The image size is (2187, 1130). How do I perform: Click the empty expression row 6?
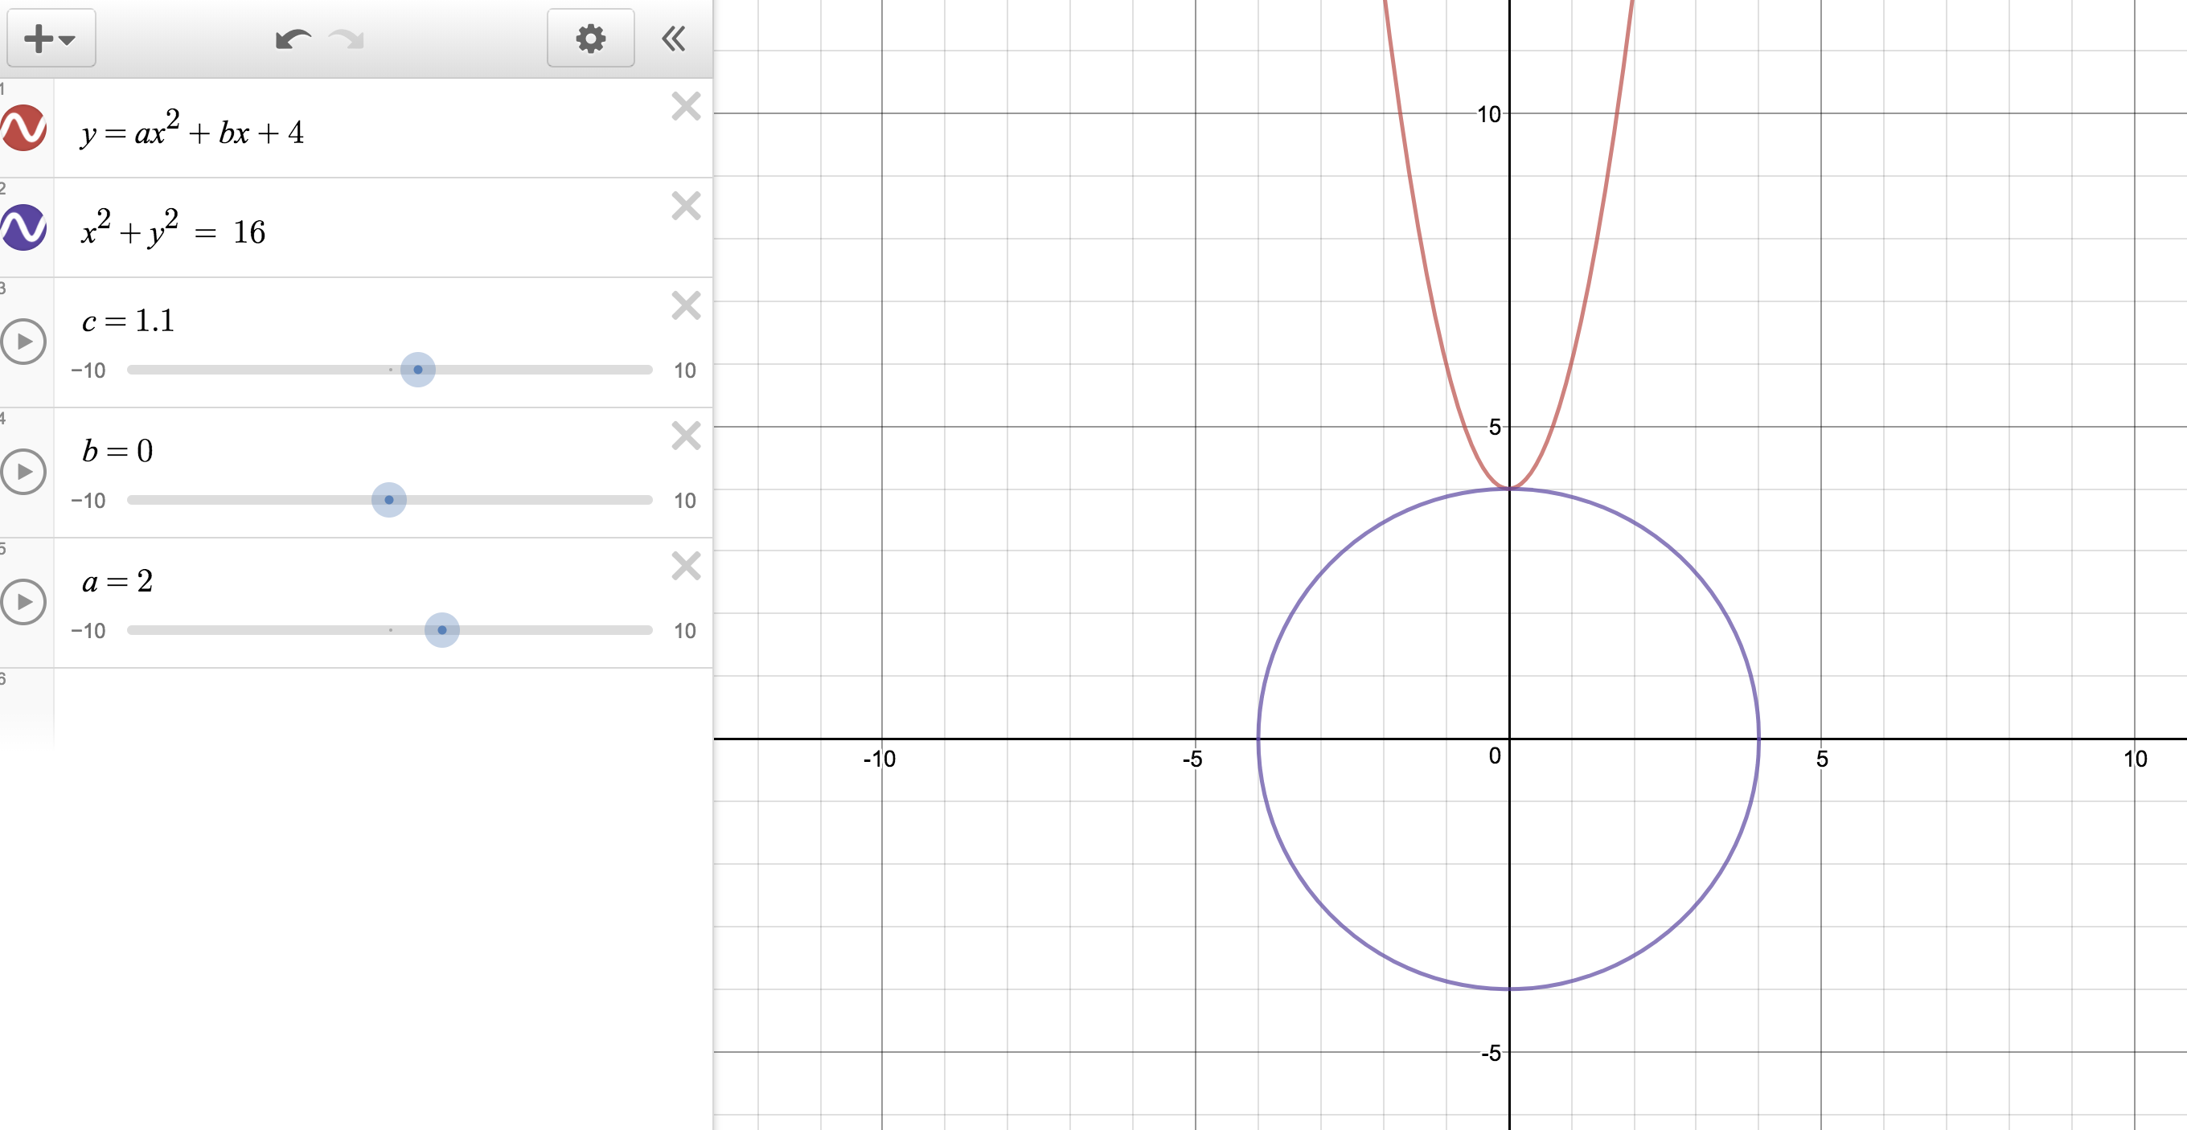coord(382,704)
